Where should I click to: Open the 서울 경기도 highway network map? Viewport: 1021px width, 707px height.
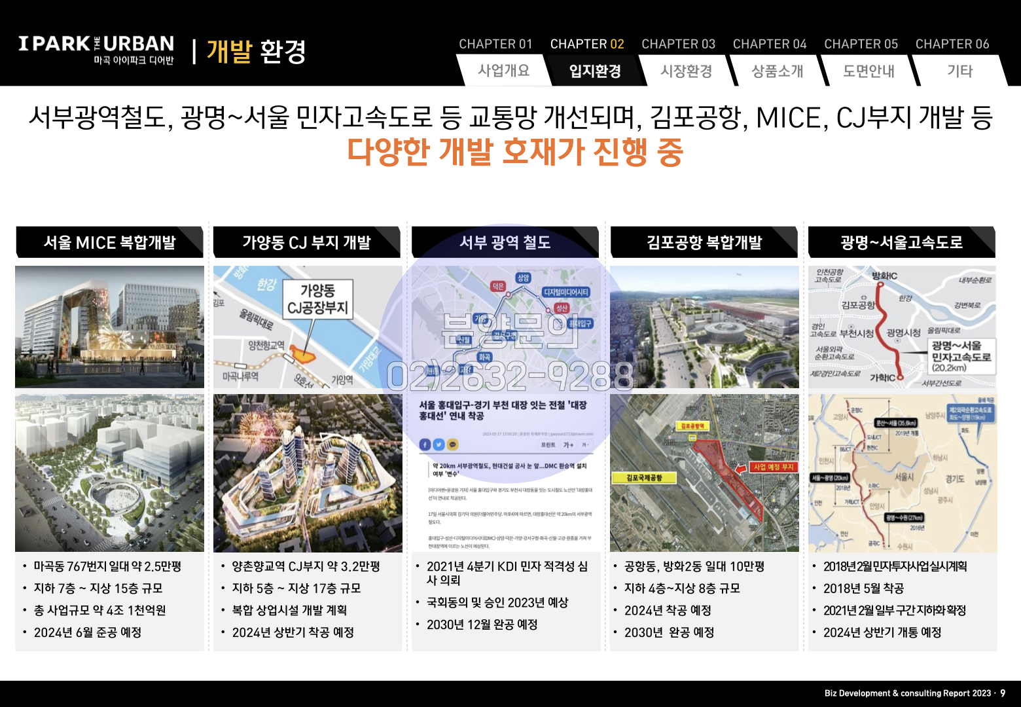(903, 473)
